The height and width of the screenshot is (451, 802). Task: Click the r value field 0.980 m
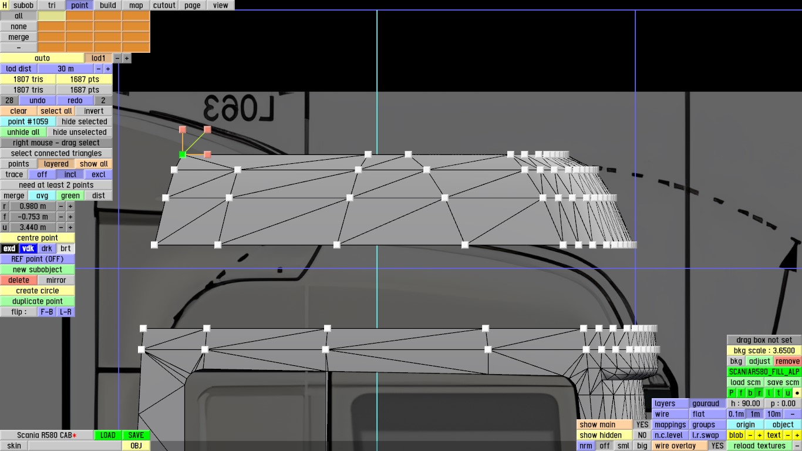coord(33,206)
